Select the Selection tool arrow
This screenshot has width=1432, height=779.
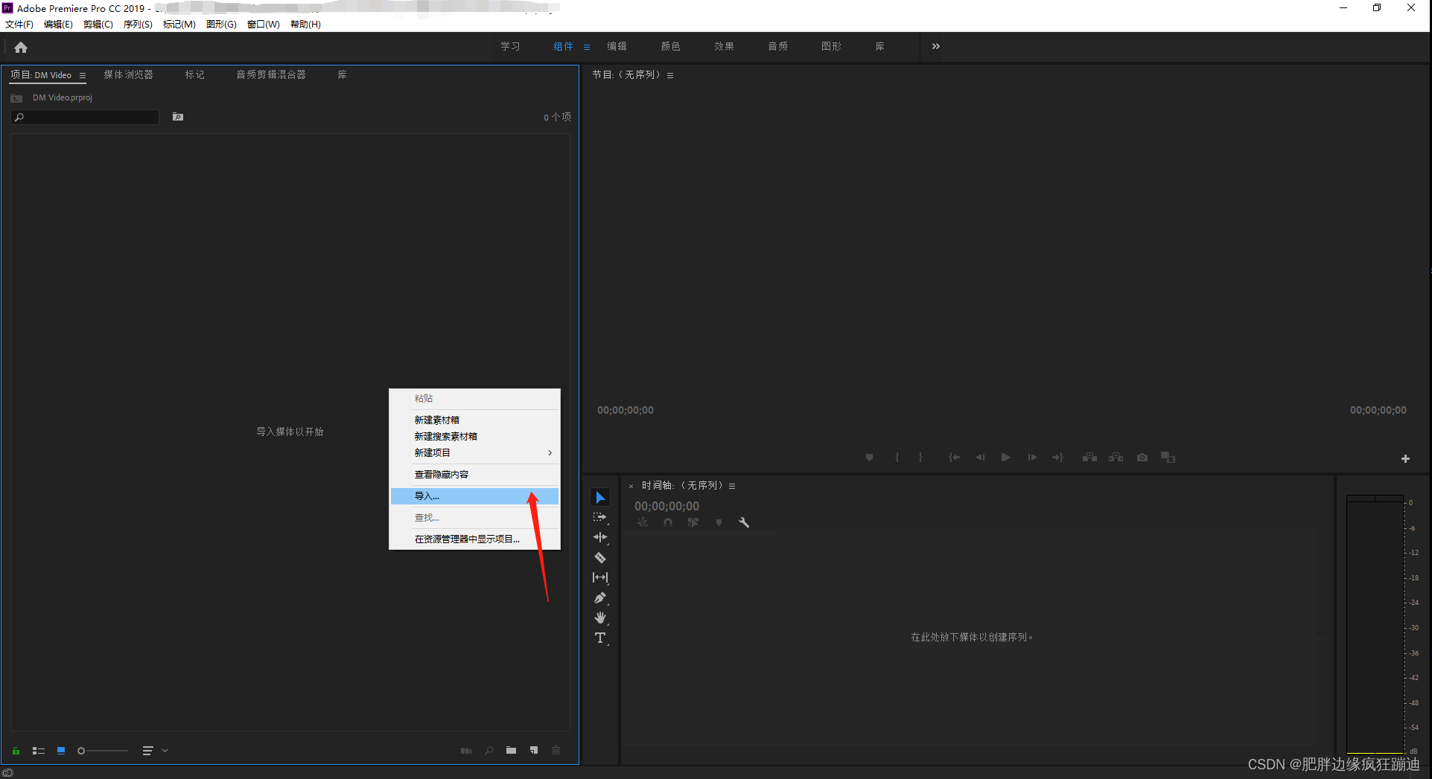(600, 497)
